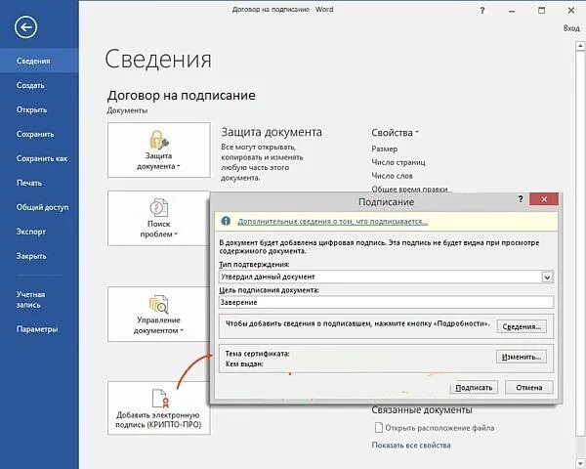The height and width of the screenshot is (469, 586).
Task: Open the Поиск проблем button
Action: 159,218
